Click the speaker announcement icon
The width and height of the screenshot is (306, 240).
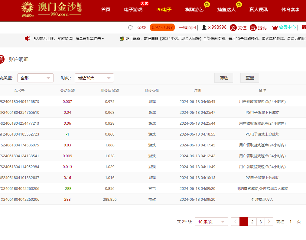pyautogui.click(x=28, y=38)
